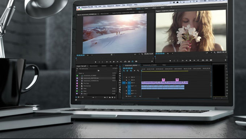Open Source monitor settings wrench
246x139 pixels.
142,54
